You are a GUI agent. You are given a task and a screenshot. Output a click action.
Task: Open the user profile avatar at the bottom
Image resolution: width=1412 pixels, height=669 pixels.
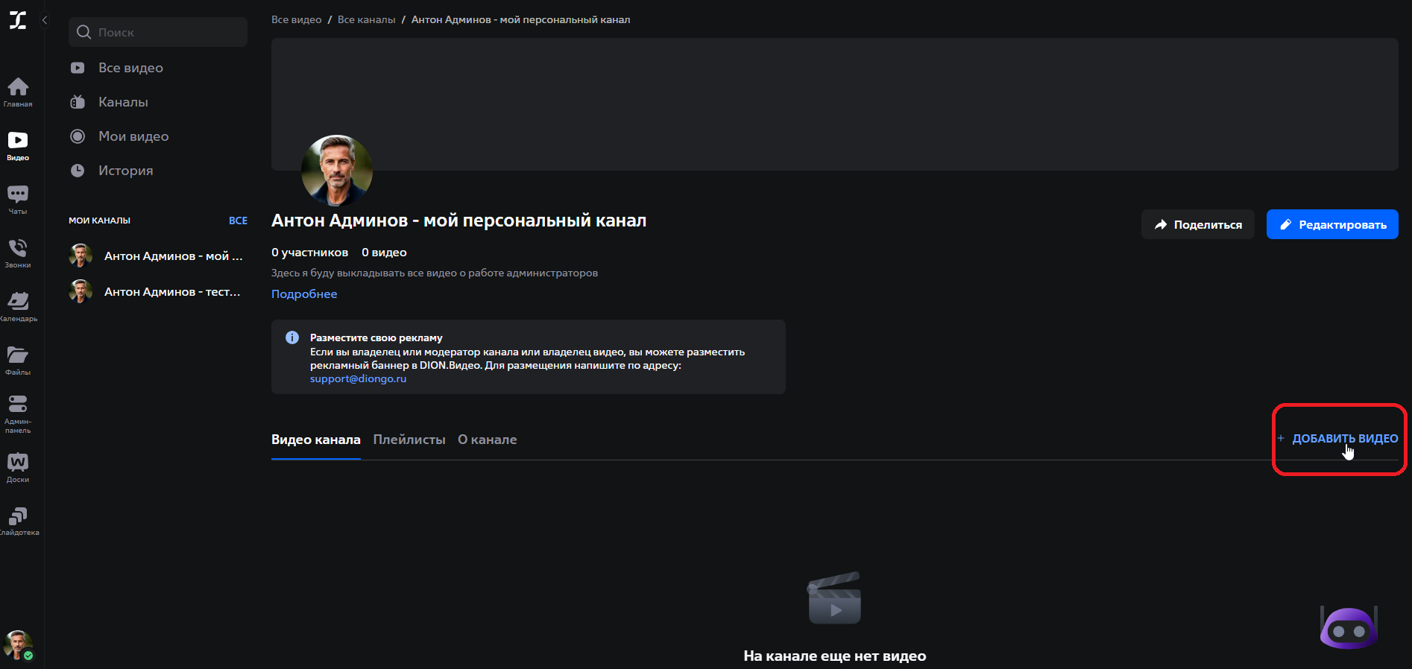18,645
